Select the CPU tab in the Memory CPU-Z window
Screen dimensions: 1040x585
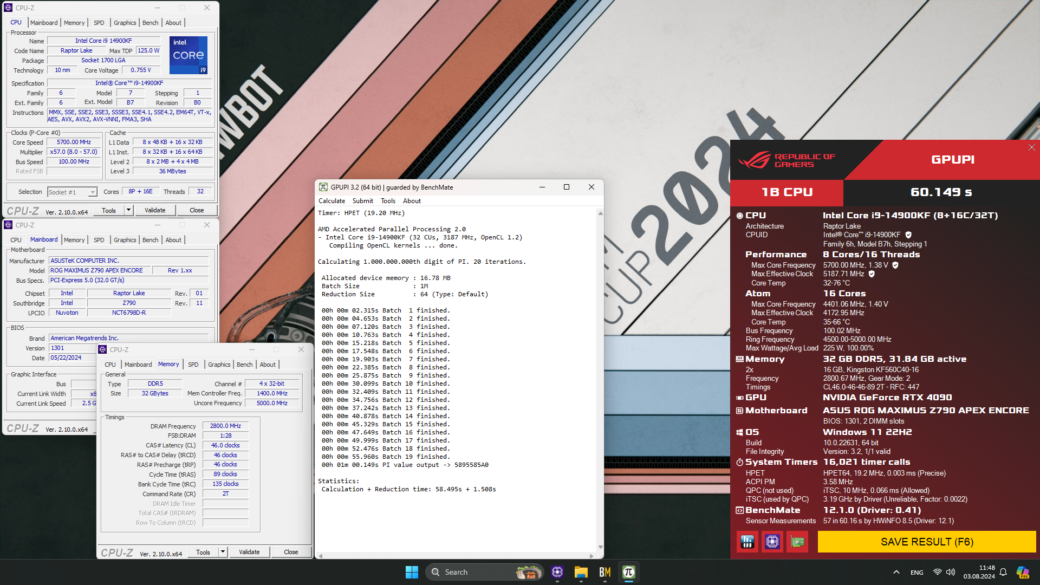(x=110, y=365)
